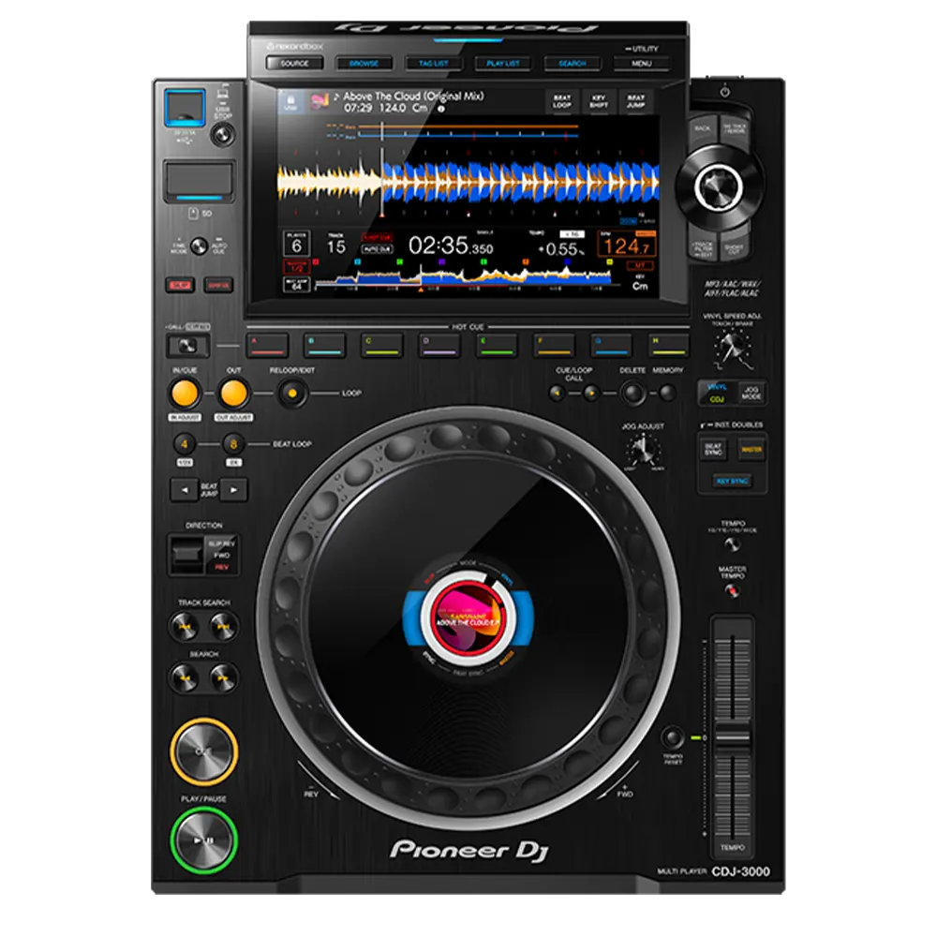Toggle the Master Tempo button
The height and width of the screenshot is (937, 937).
733,591
